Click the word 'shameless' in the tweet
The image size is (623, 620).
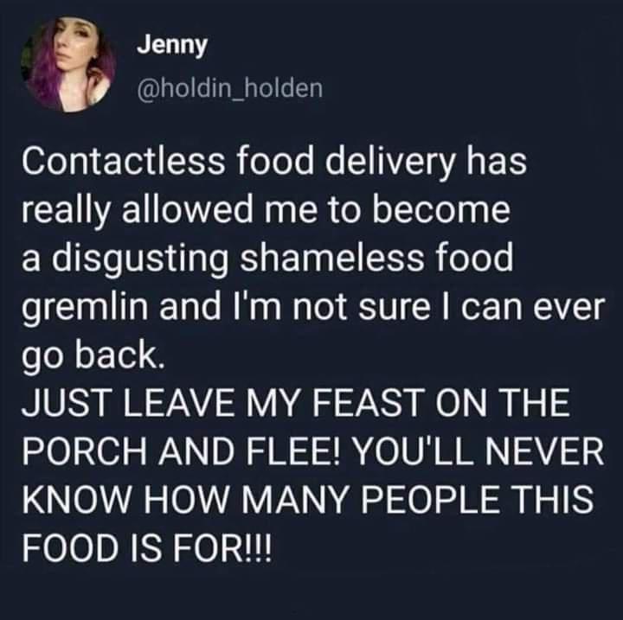[332, 257]
